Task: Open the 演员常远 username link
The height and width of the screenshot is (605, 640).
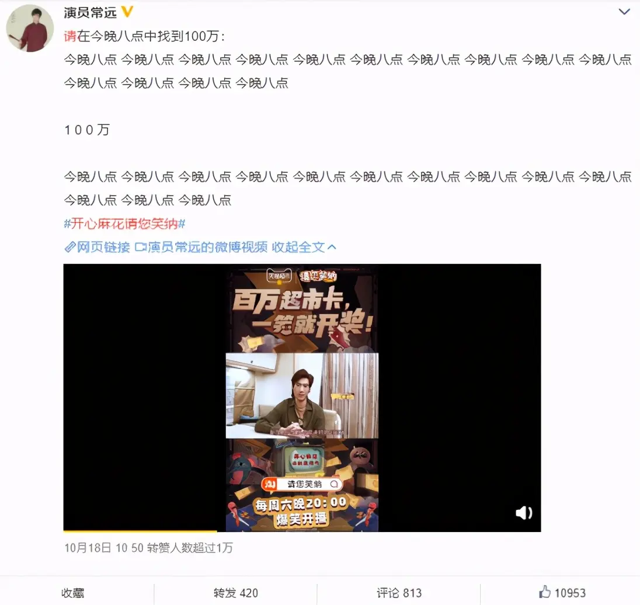Action: point(90,13)
